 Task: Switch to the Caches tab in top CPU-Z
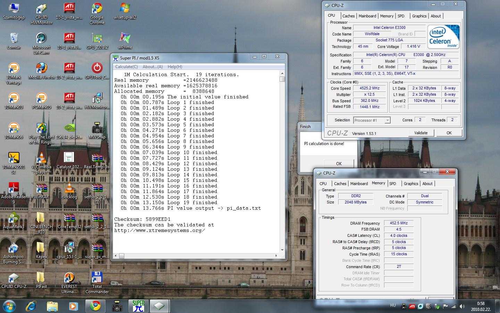pos(348,16)
